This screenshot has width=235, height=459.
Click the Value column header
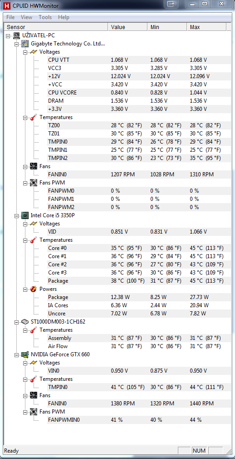[128, 27]
